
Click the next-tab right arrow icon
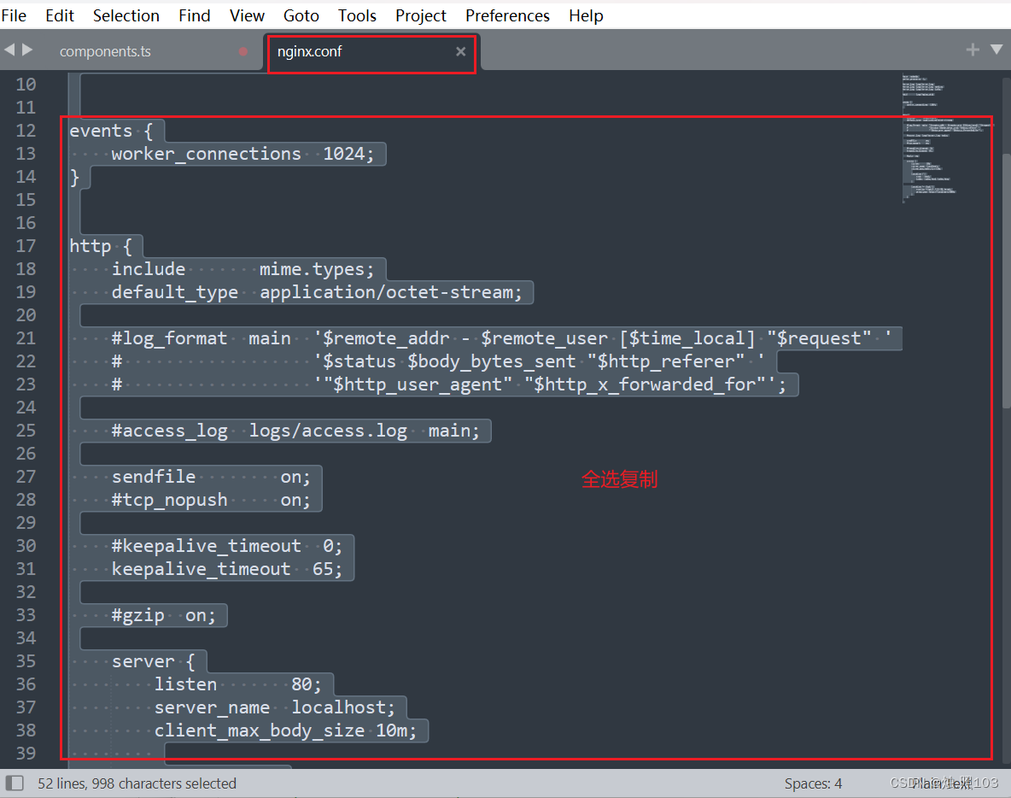coord(27,50)
